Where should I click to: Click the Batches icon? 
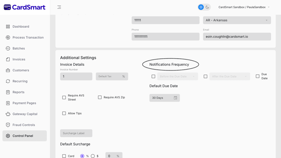point(8,48)
